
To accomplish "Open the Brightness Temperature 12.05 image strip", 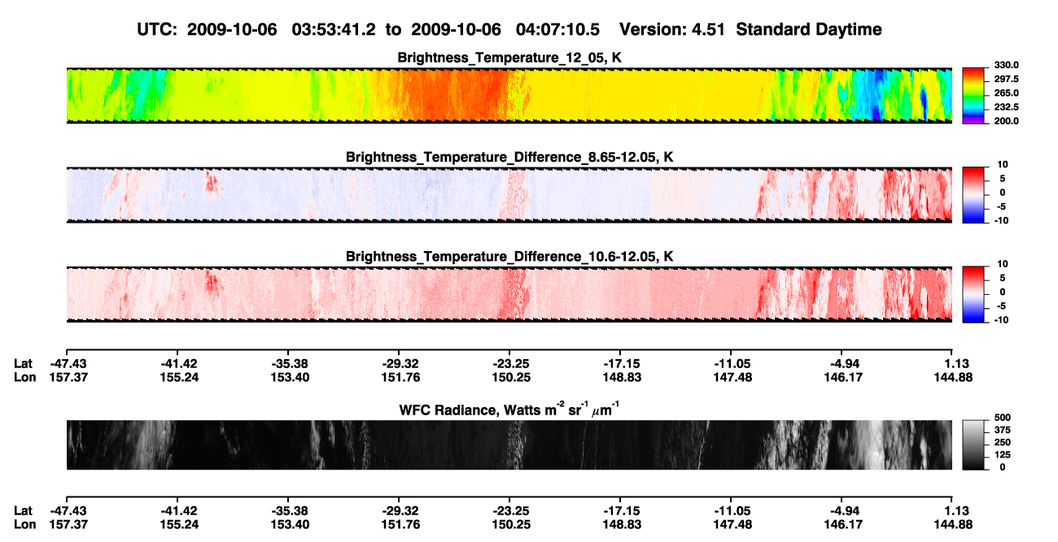I will pos(509,96).
